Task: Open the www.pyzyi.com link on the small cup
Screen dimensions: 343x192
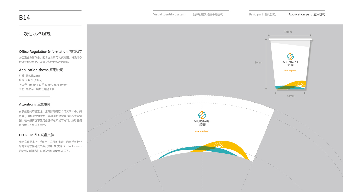Action: 290,71
